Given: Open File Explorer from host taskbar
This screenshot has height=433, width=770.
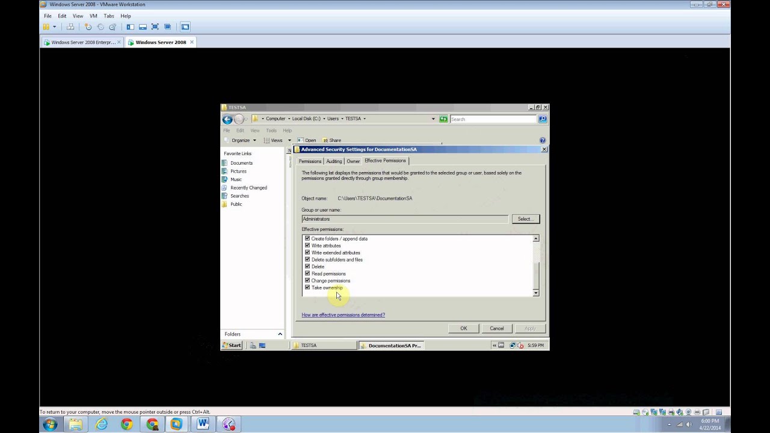Looking at the screenshot, I should pyautogui.click(x=76, y=425).
